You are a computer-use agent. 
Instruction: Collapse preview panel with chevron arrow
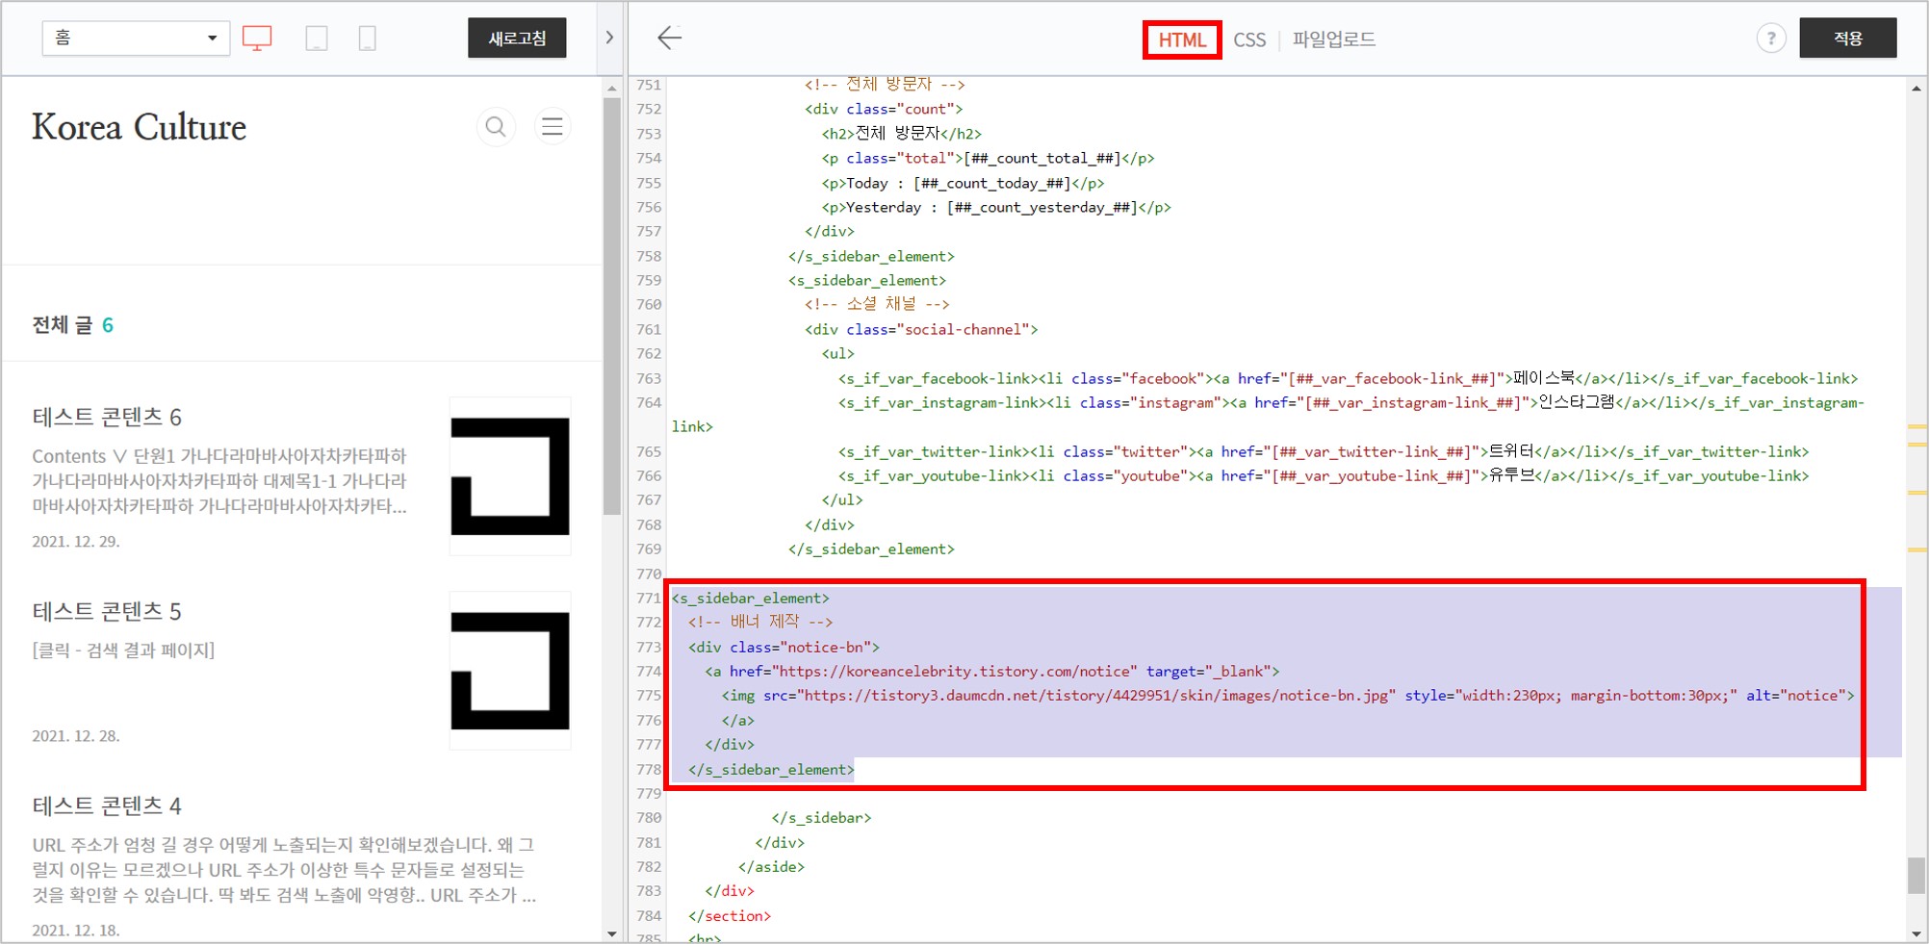click(x=609, y=38)
